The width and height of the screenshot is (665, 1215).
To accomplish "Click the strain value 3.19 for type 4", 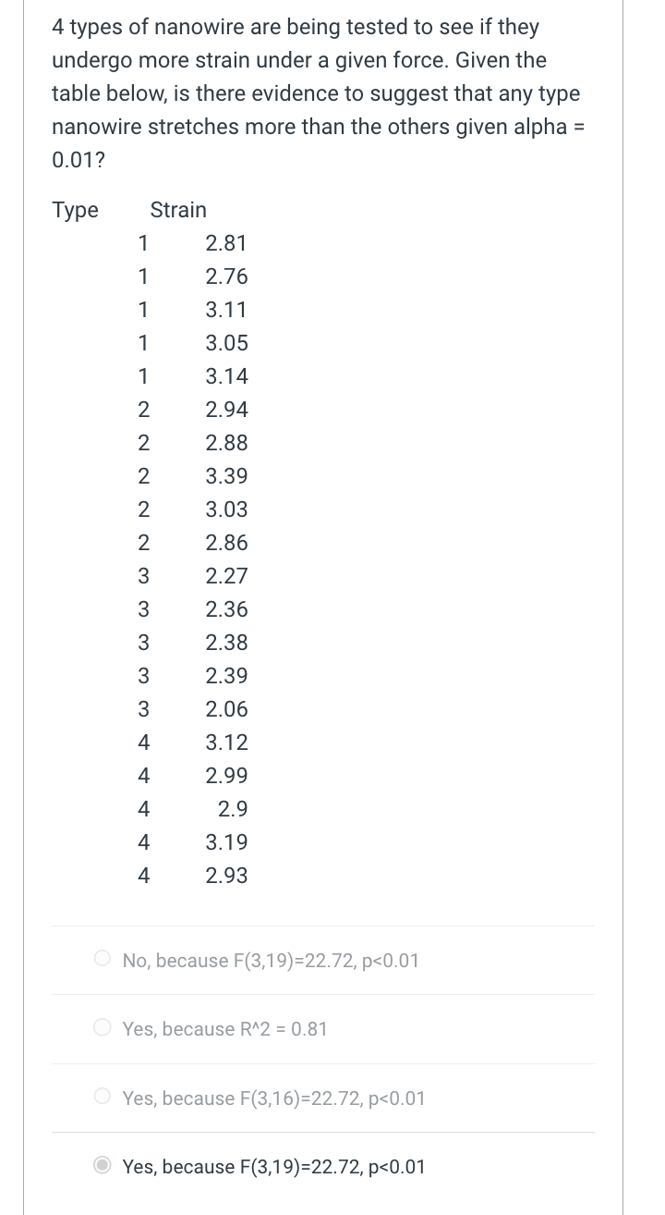I will [226, 842].
